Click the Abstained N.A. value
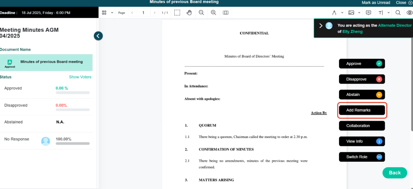This screenshot has width=413, height=189. 60,122
